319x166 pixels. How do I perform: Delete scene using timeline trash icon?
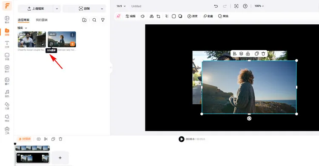60,139
